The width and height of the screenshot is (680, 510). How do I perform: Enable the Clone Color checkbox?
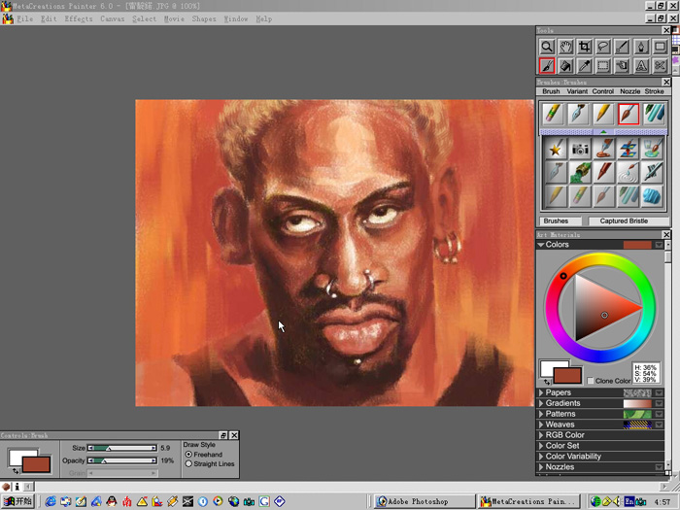[591, 381]
